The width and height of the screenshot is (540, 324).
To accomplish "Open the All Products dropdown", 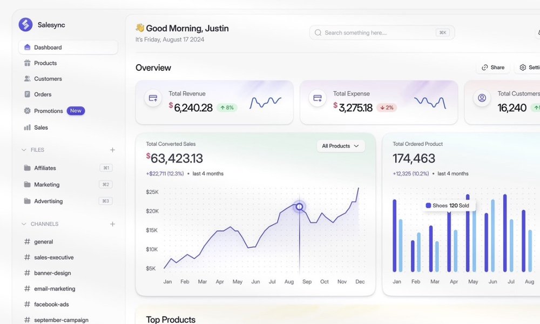I will click(x=341, y=146).
